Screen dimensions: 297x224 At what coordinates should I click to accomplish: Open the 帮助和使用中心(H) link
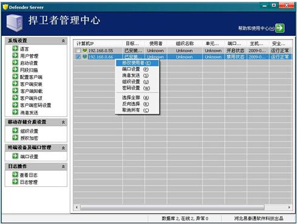(256, 28)
